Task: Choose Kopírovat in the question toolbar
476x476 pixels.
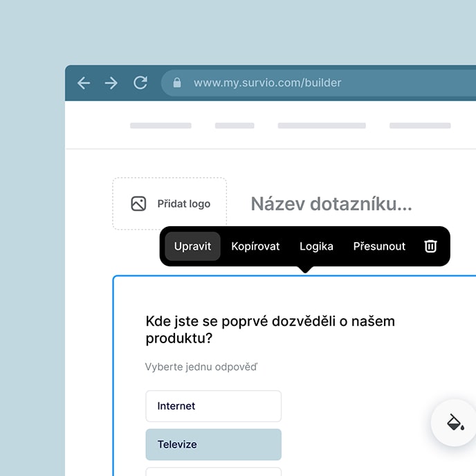Action: pyautogui.click(x=255, y=246)
